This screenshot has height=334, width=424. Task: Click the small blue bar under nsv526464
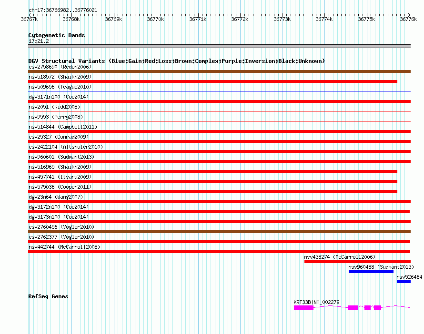click(x=404, y=282)
